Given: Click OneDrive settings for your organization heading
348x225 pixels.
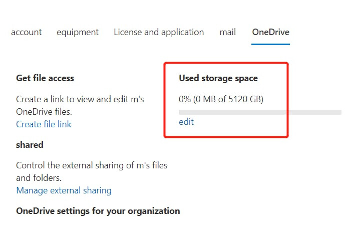Looking at the screenshot, I should (x=98, y=211).
